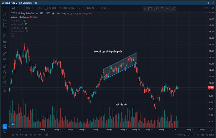Select the text annotation tool in left sidebar
Viewport: 216px width, 138px height.
coord(5,31)
